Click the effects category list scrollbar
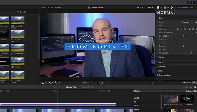 click(161, 102)
